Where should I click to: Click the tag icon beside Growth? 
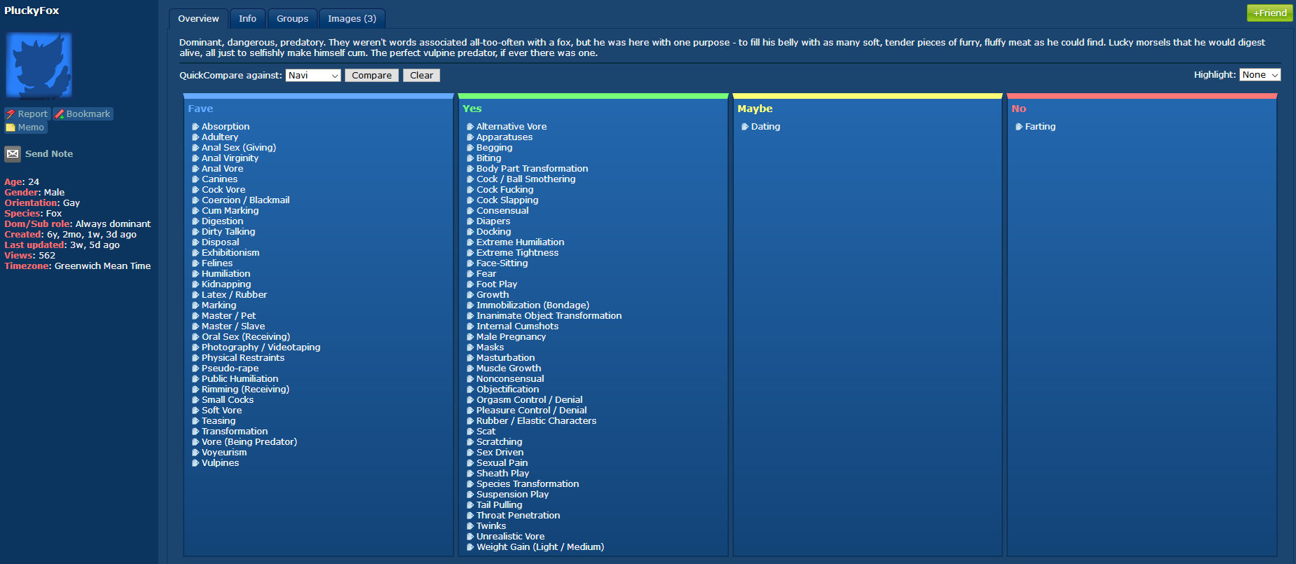pos(470,295)
